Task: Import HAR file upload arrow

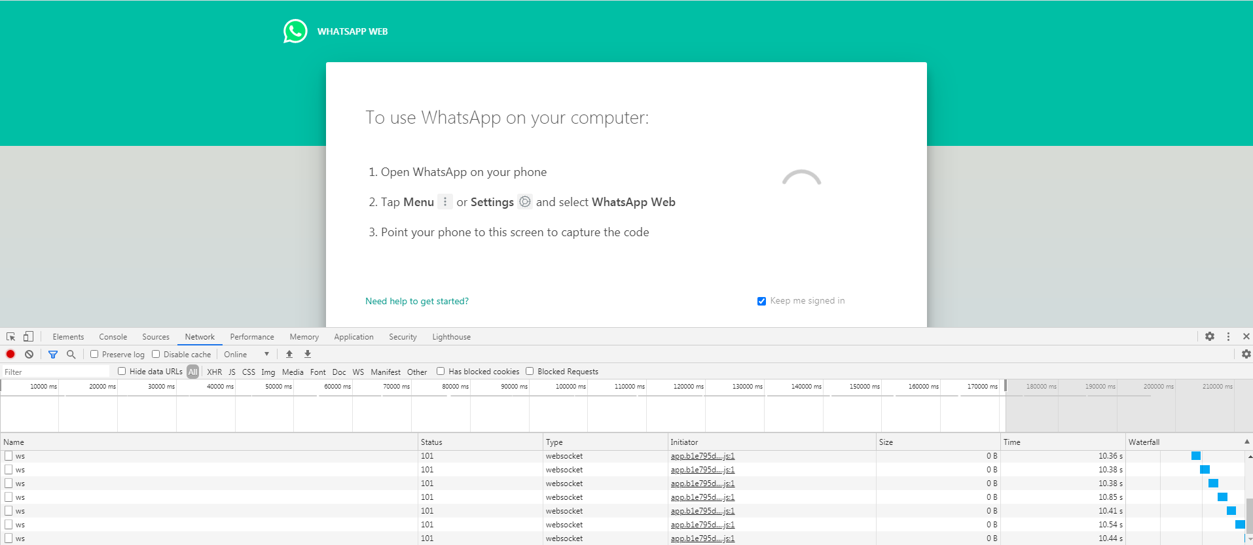Action: [289, 354]
